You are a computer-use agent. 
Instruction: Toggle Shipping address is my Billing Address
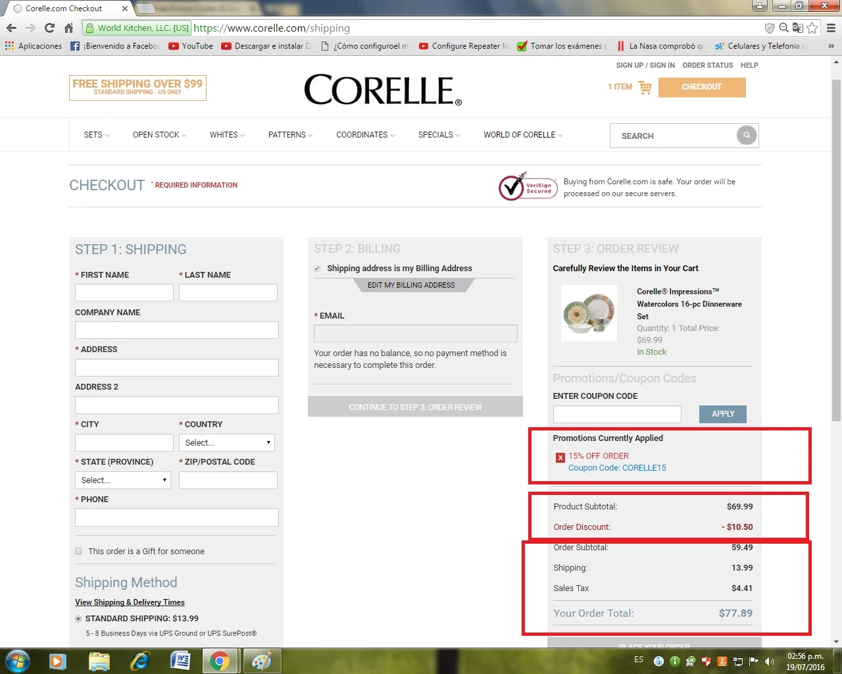tap(317, 269)
